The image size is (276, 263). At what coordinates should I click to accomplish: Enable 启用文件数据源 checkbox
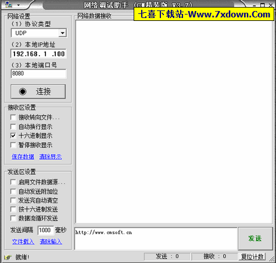pyautogui.click(x=13, y=182)
